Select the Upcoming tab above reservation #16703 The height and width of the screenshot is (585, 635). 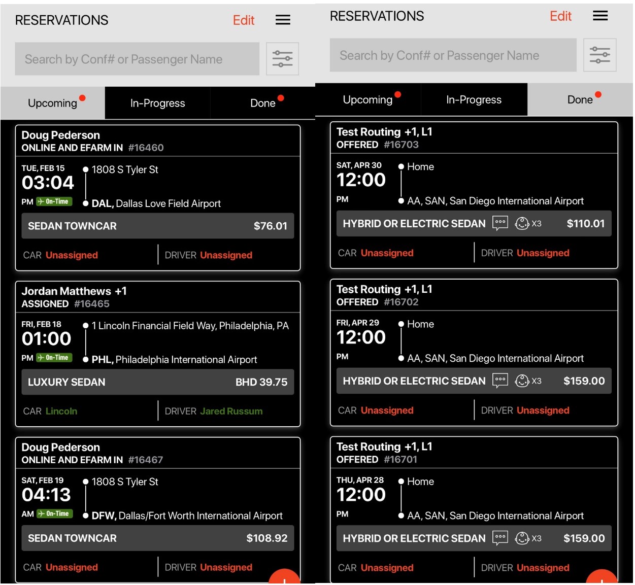coord(367,100)
